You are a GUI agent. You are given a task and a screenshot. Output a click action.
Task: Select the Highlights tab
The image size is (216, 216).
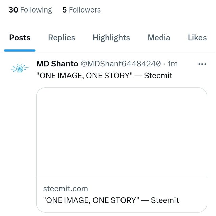(111, 38)
